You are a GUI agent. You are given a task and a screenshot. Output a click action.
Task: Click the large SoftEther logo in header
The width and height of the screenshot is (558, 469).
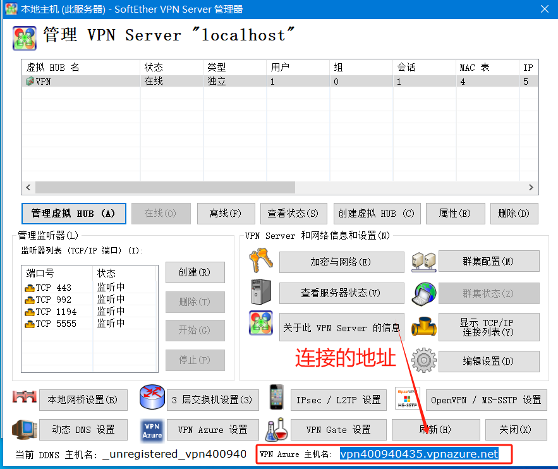point(25,38)
